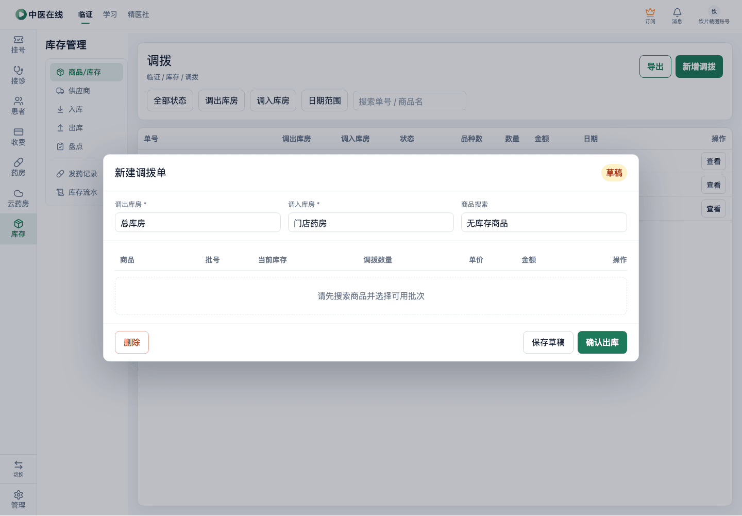Click the 库存流水 ledger icon
Viewport: 742px width, 516px height.
(60, 192)
